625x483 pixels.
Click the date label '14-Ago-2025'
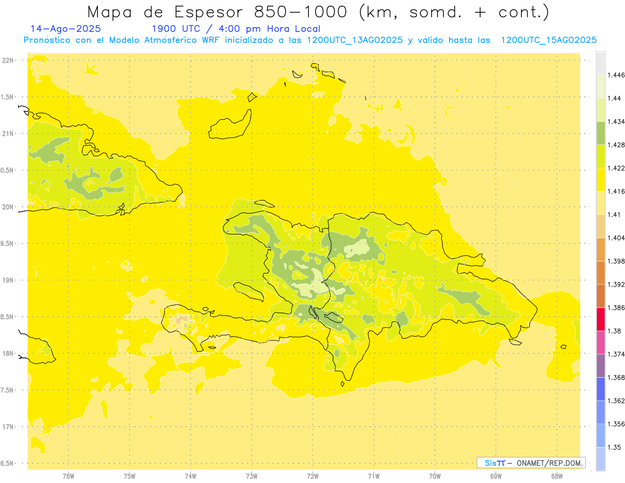[x=66, y=29]
